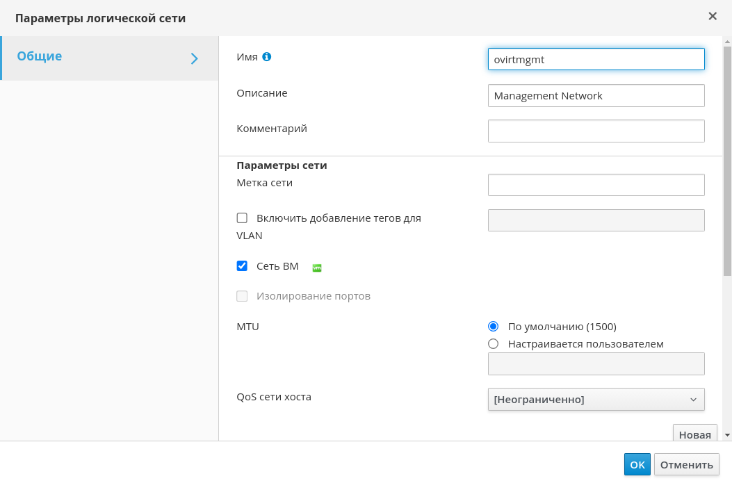The width and height of the screenshot is (732, 490).
Task: Select По умолчанию (1500) MTU option
Action: (x=494, y=327)
